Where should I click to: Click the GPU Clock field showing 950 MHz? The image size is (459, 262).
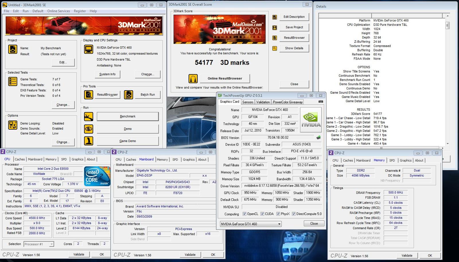tap(250, 193)
